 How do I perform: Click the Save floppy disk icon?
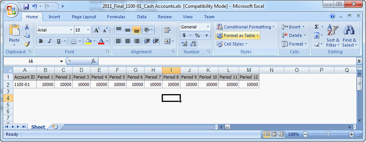click(x=26, y=6)
